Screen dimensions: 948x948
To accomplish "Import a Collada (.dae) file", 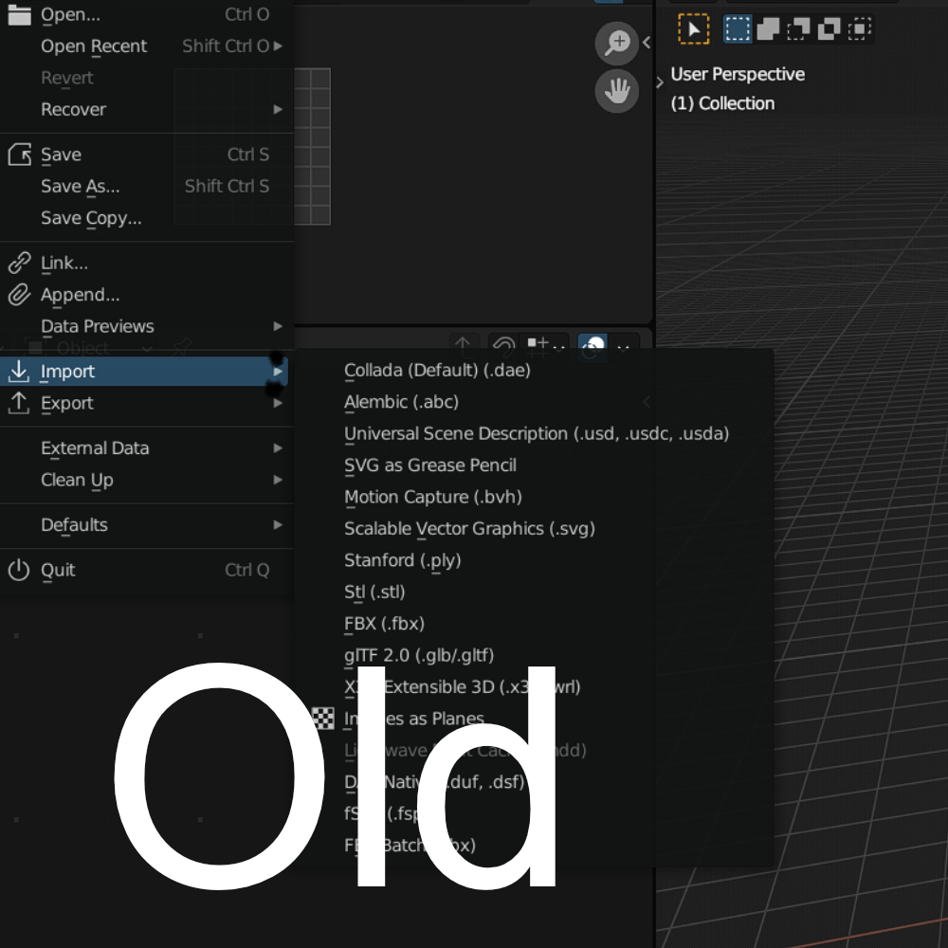I will pos(535,370).
